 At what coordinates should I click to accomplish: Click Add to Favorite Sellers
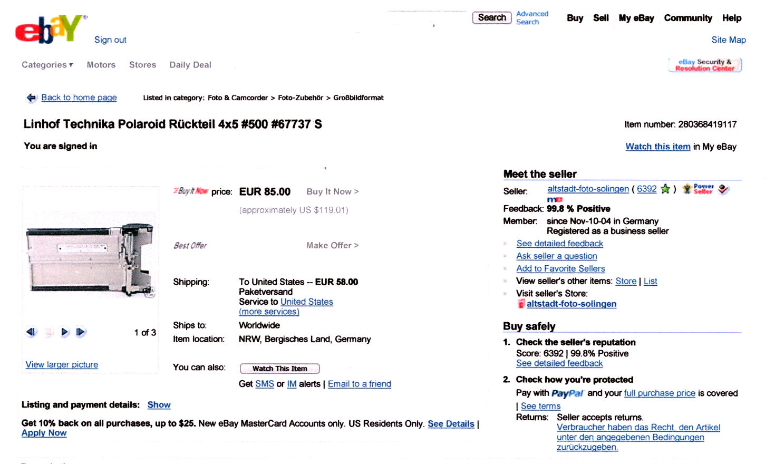(560, 269)
